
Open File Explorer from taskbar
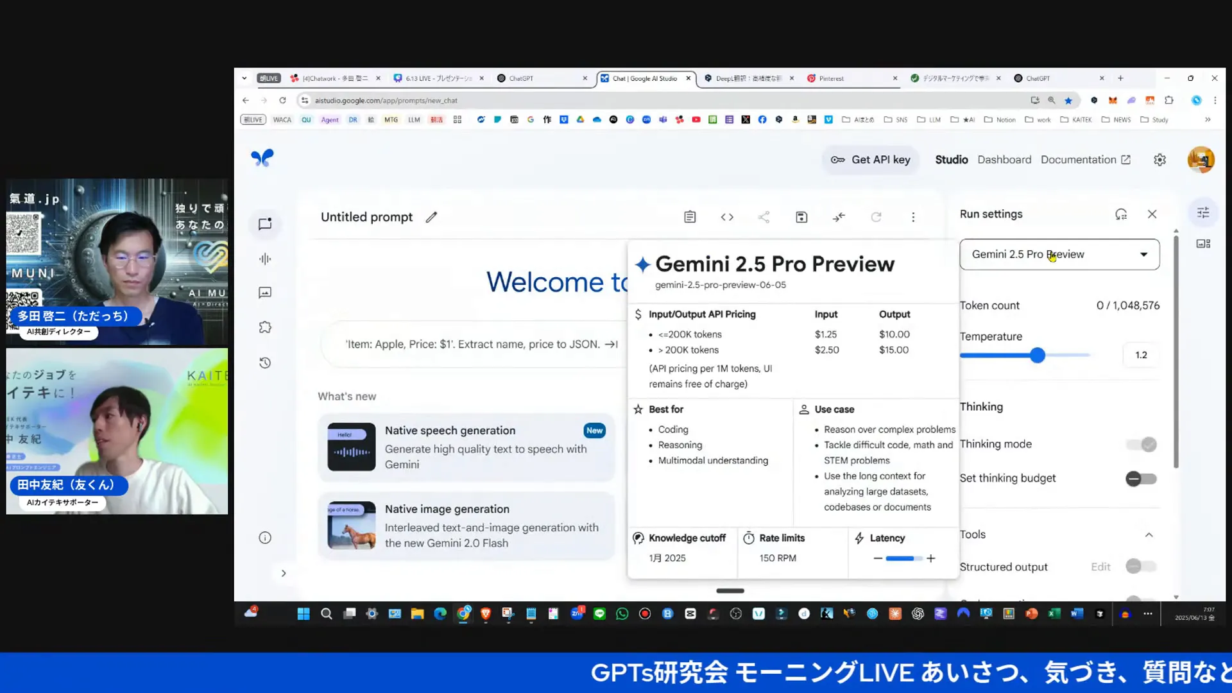pyautogui.click(x=417, y=613)
